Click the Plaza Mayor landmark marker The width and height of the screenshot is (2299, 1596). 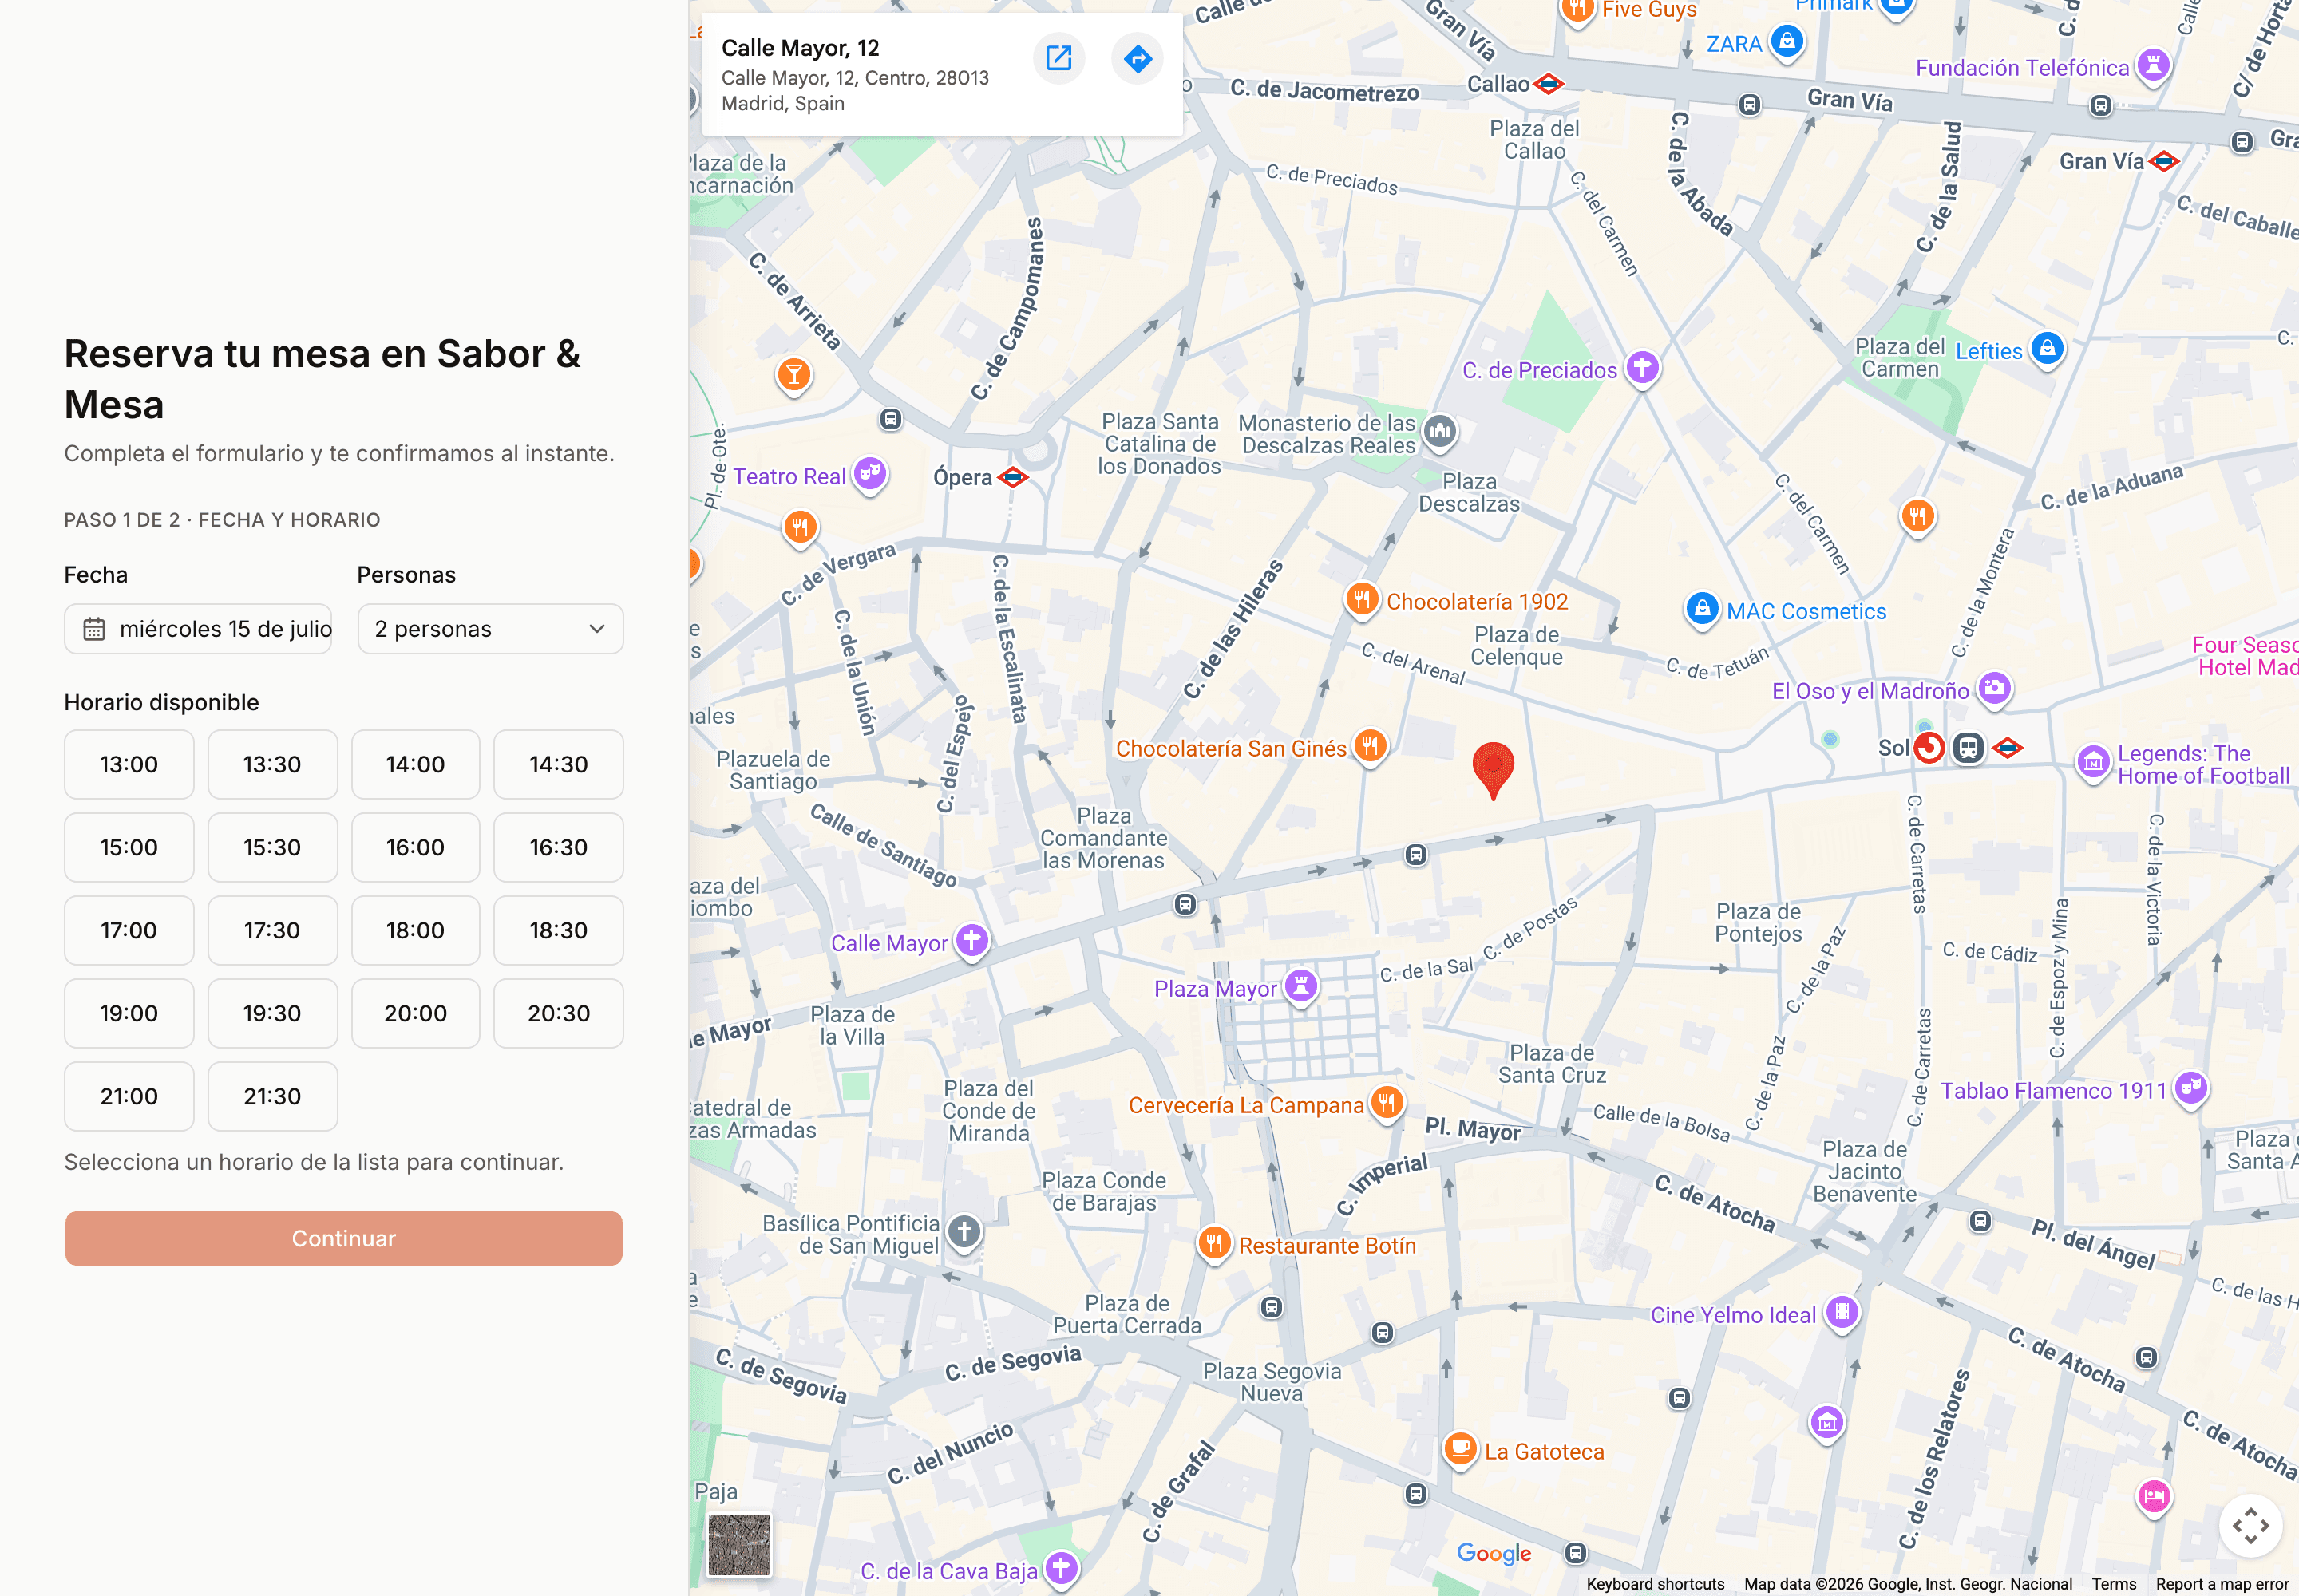pos(1300,986)
